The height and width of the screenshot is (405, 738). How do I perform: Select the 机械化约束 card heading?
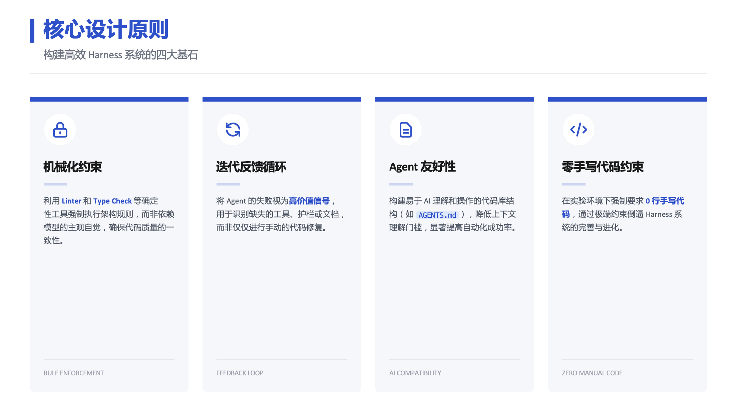(73, 167)
